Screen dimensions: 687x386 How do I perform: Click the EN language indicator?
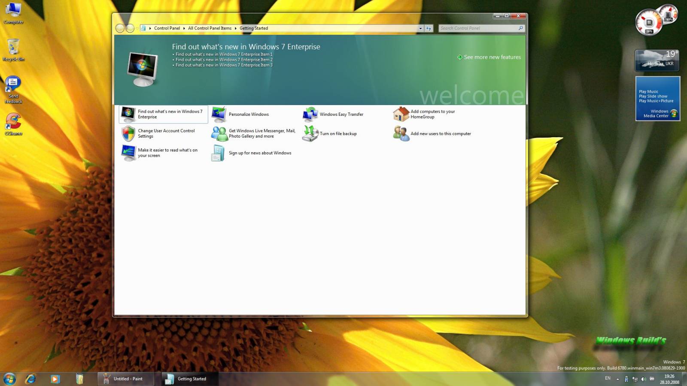(x=608, y=378)
